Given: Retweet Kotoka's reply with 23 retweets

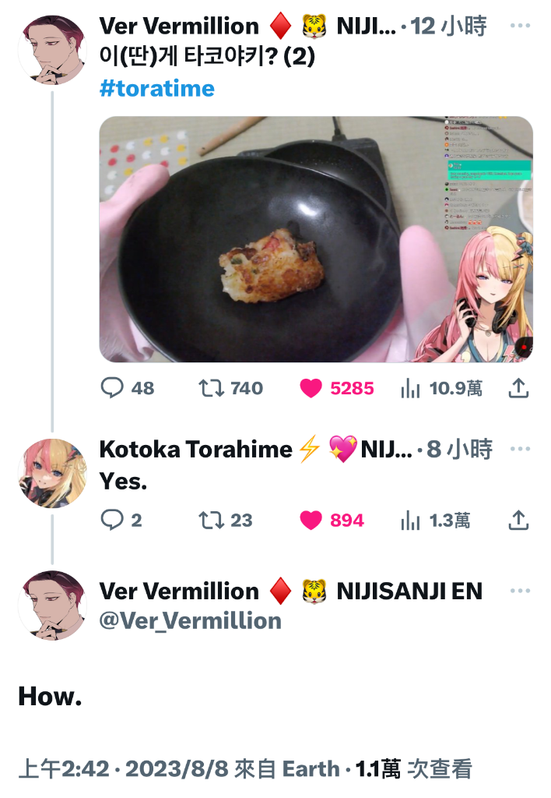Looking at the screenshot, I should tap(225, 520).
